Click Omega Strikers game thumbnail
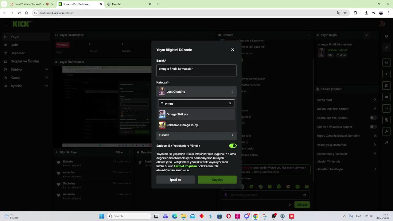Screen dimensions: 393x221 (x=162, y=114)
